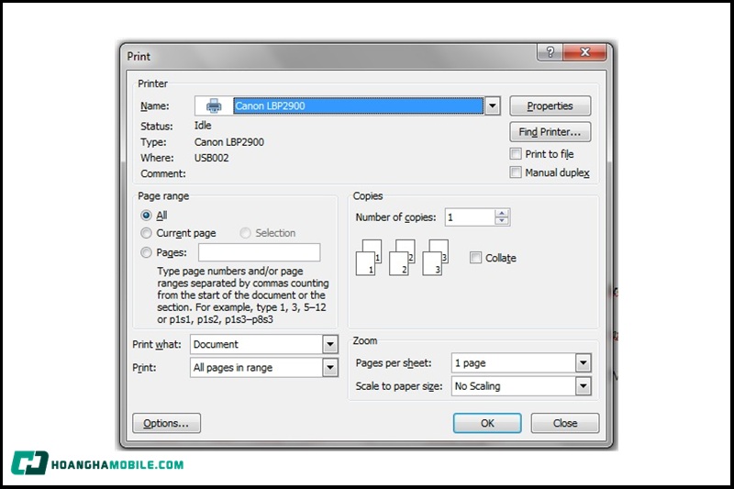The image size is (734, 489).
Task: Click the Document value in Print what
Action: point(256,344)
